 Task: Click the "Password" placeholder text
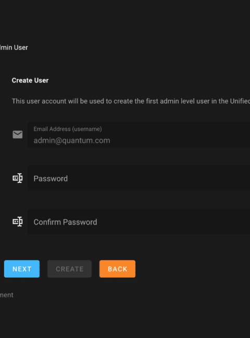51,178
